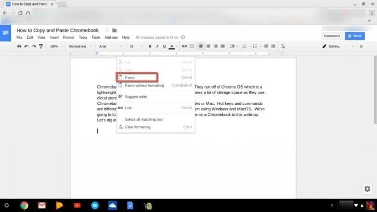Viewport: 377px width, 212px height.
Task: Open the Format menu
Action: pos(69,37)
